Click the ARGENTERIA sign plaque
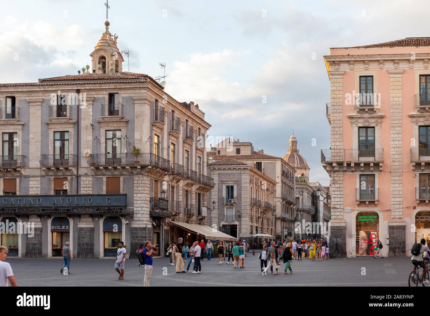Screen dimensions: 430x316 [x=109, y=210]
